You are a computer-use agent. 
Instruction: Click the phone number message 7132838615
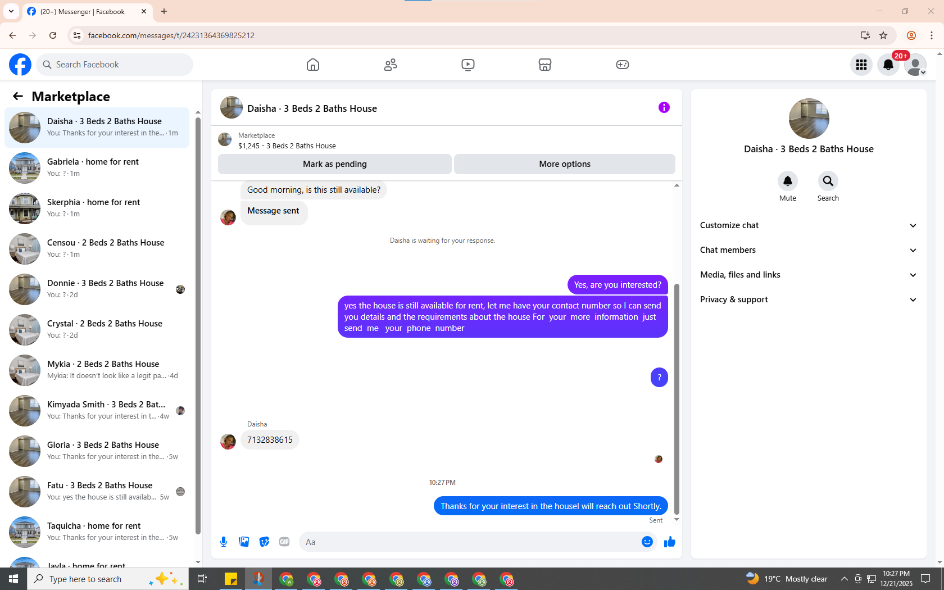tap(270, 440)
